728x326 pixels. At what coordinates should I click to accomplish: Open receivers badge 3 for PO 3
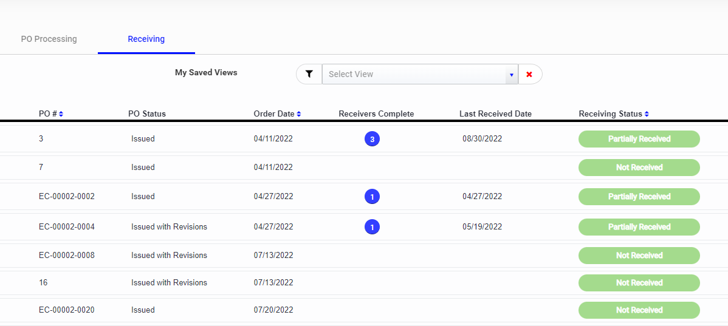tap(373, 138)
